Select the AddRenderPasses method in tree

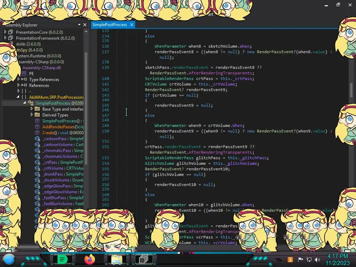63,127
